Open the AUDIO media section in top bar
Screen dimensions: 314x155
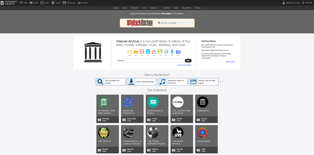pyautogui.click(x=56, y=3)
